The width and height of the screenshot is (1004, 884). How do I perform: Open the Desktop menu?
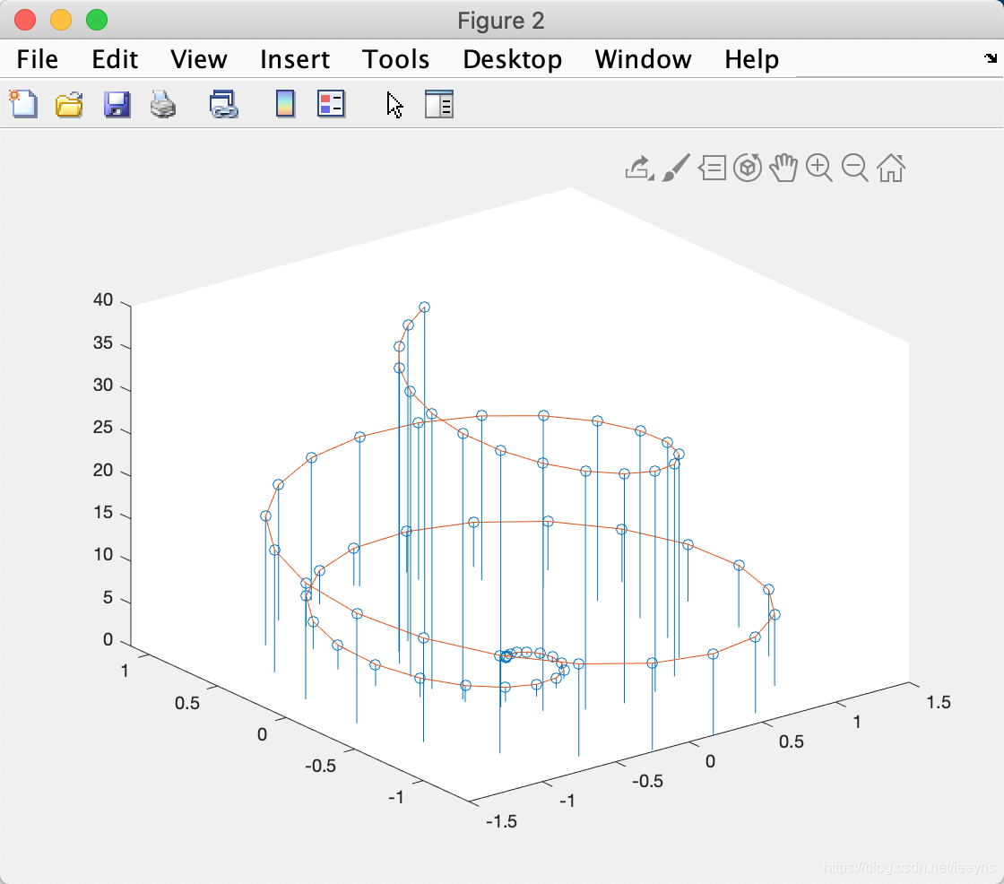point(512,59)
